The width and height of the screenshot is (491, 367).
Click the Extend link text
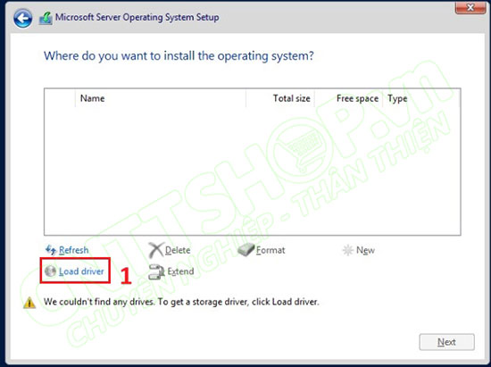(x=180, y=271)
